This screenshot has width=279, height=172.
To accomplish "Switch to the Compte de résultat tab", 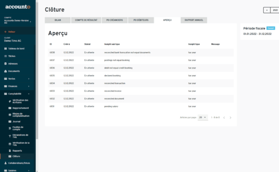I will pos(86,20).
